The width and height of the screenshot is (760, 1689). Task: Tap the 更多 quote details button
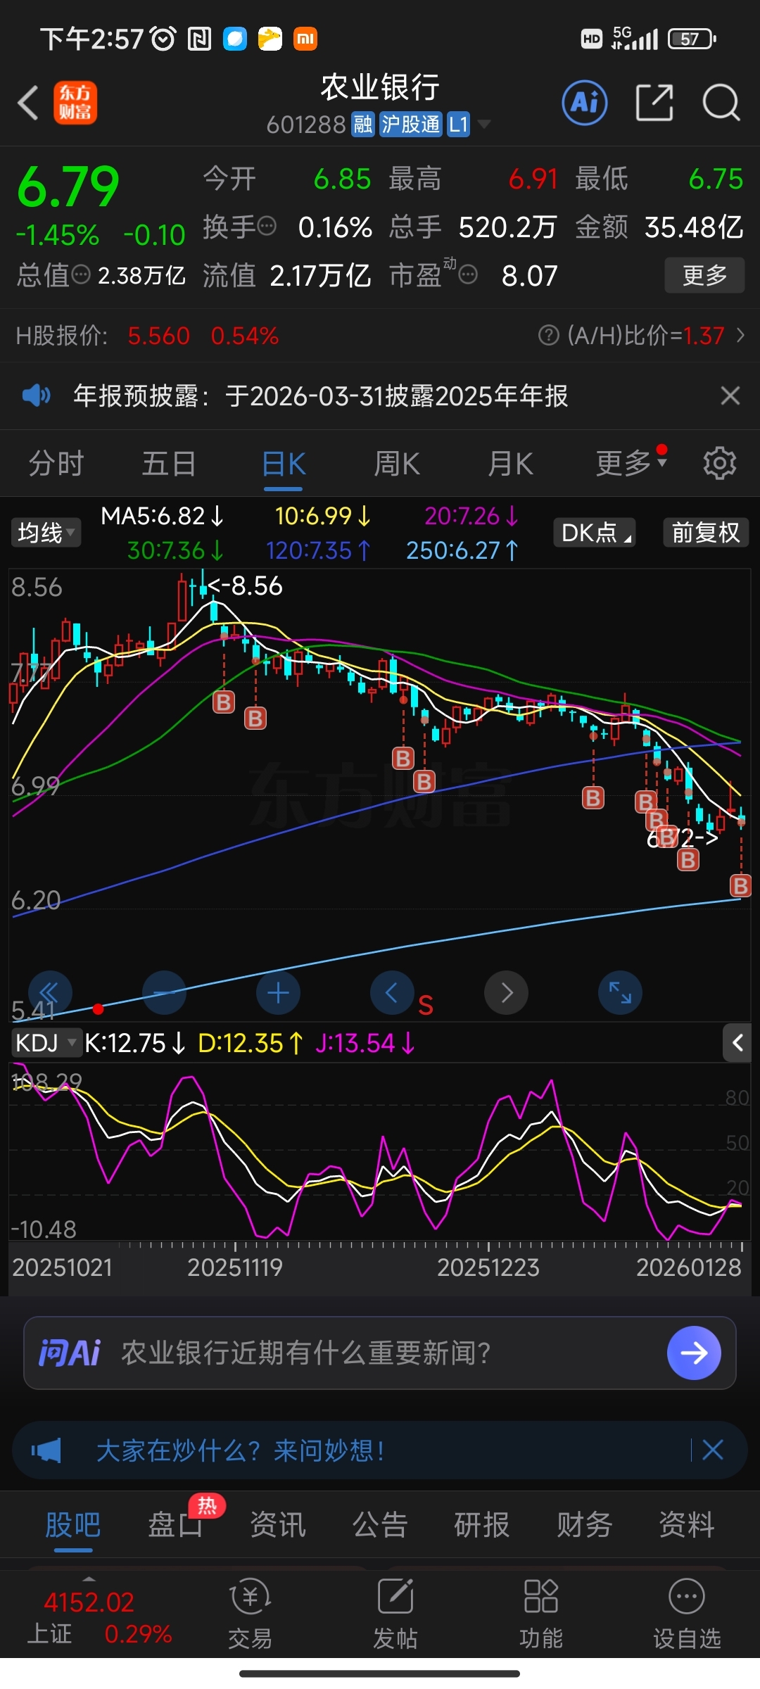click(x=704, y=275)
